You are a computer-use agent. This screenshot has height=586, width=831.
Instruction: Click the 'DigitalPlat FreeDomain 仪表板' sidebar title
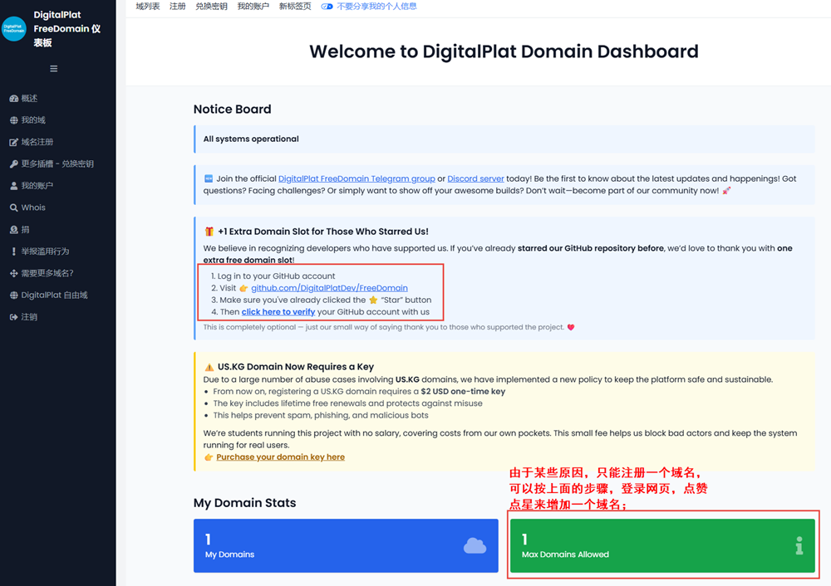click(x=67, y=28)
